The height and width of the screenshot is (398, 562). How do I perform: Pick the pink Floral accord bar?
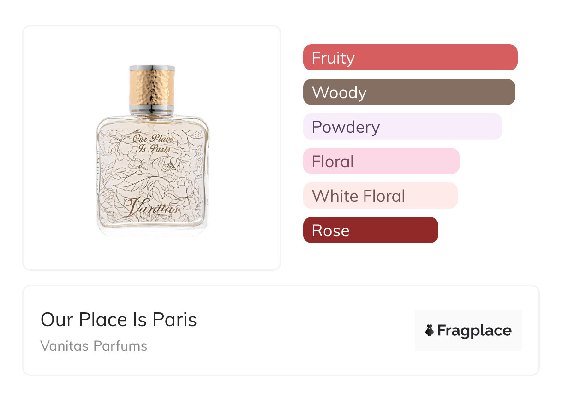[x=381, y=161]
